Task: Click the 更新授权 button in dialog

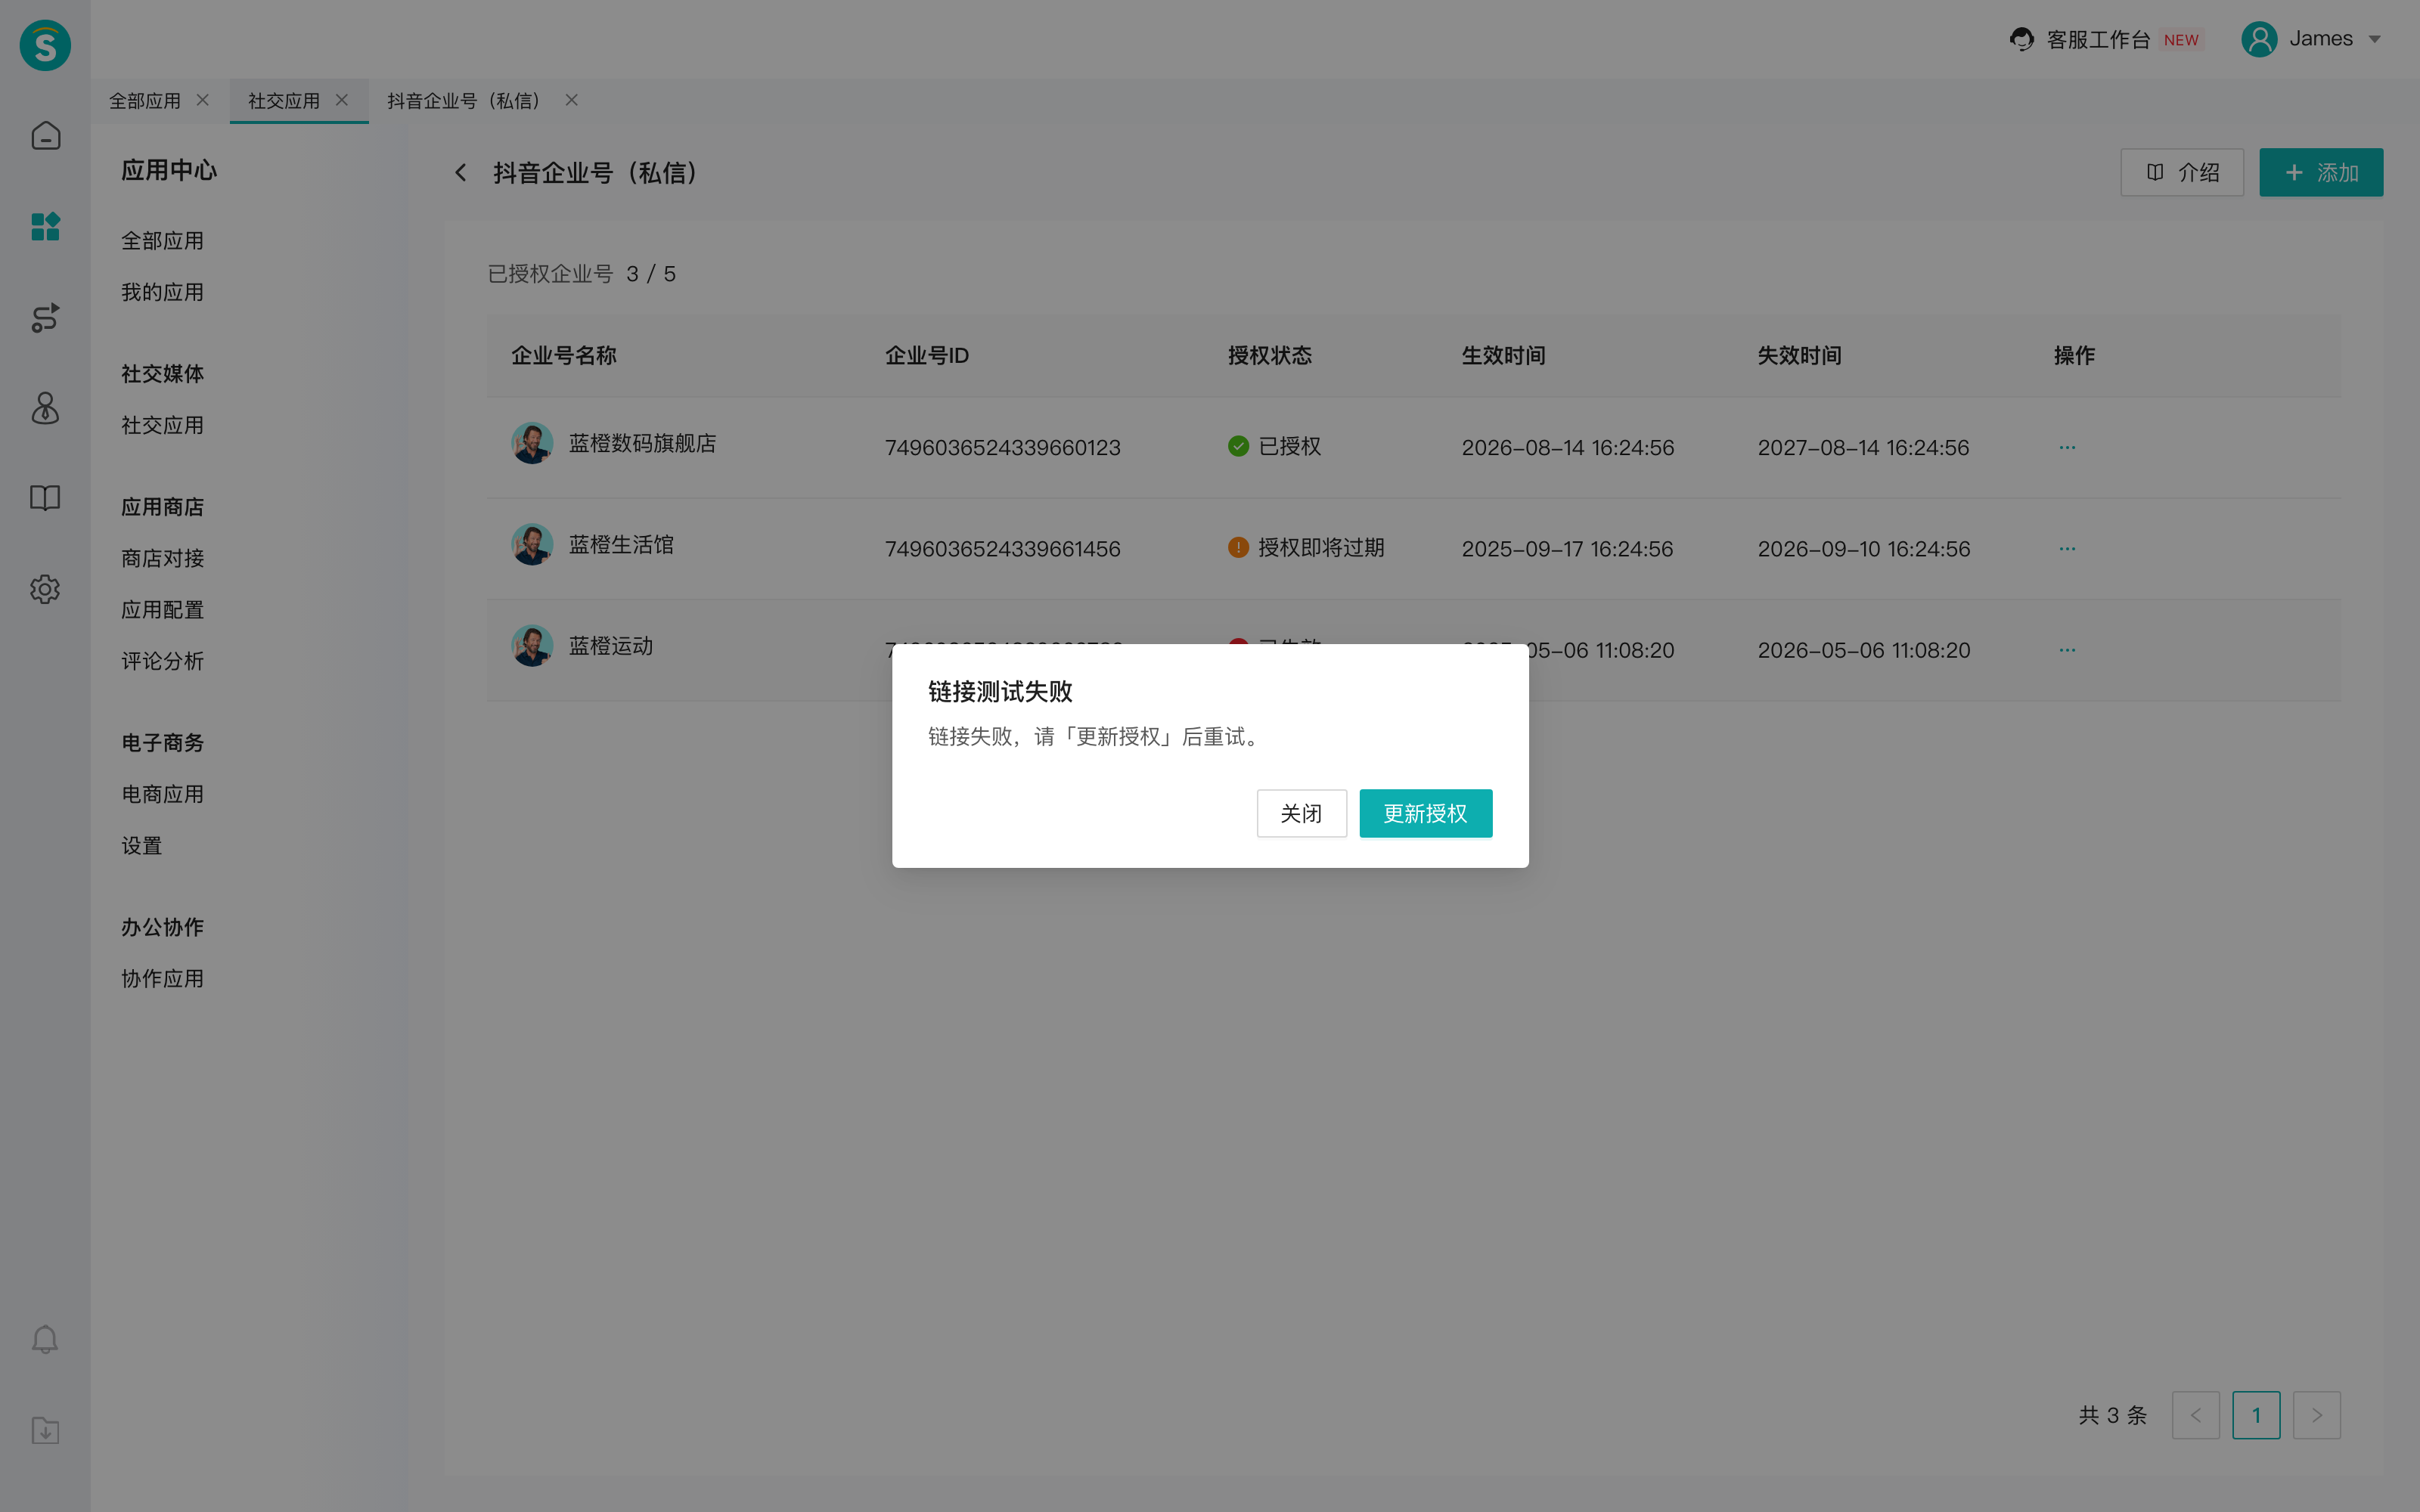Action: coord(1425,813)
